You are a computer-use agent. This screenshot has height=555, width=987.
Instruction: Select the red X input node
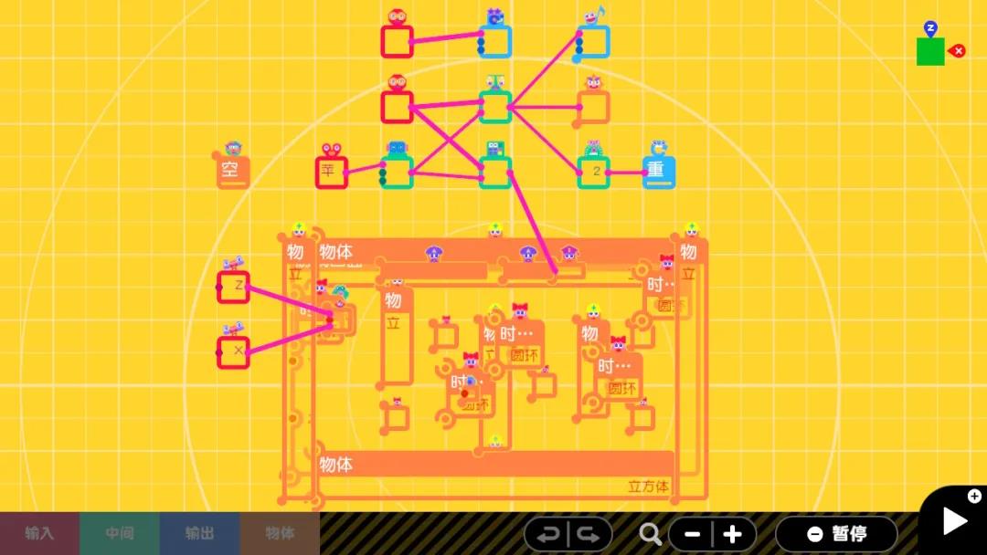pos(233,352)
